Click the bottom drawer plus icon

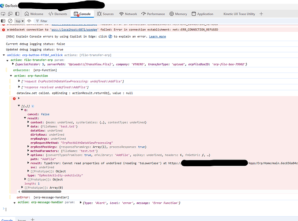(x=33, y=220)
